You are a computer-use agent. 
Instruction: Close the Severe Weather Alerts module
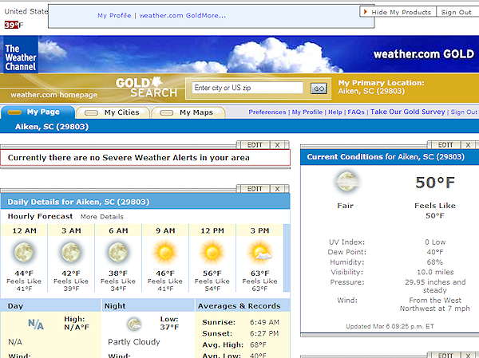(x=277, y=145)
